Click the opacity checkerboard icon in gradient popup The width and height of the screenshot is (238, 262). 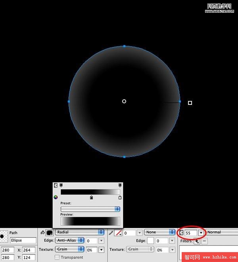56,185
